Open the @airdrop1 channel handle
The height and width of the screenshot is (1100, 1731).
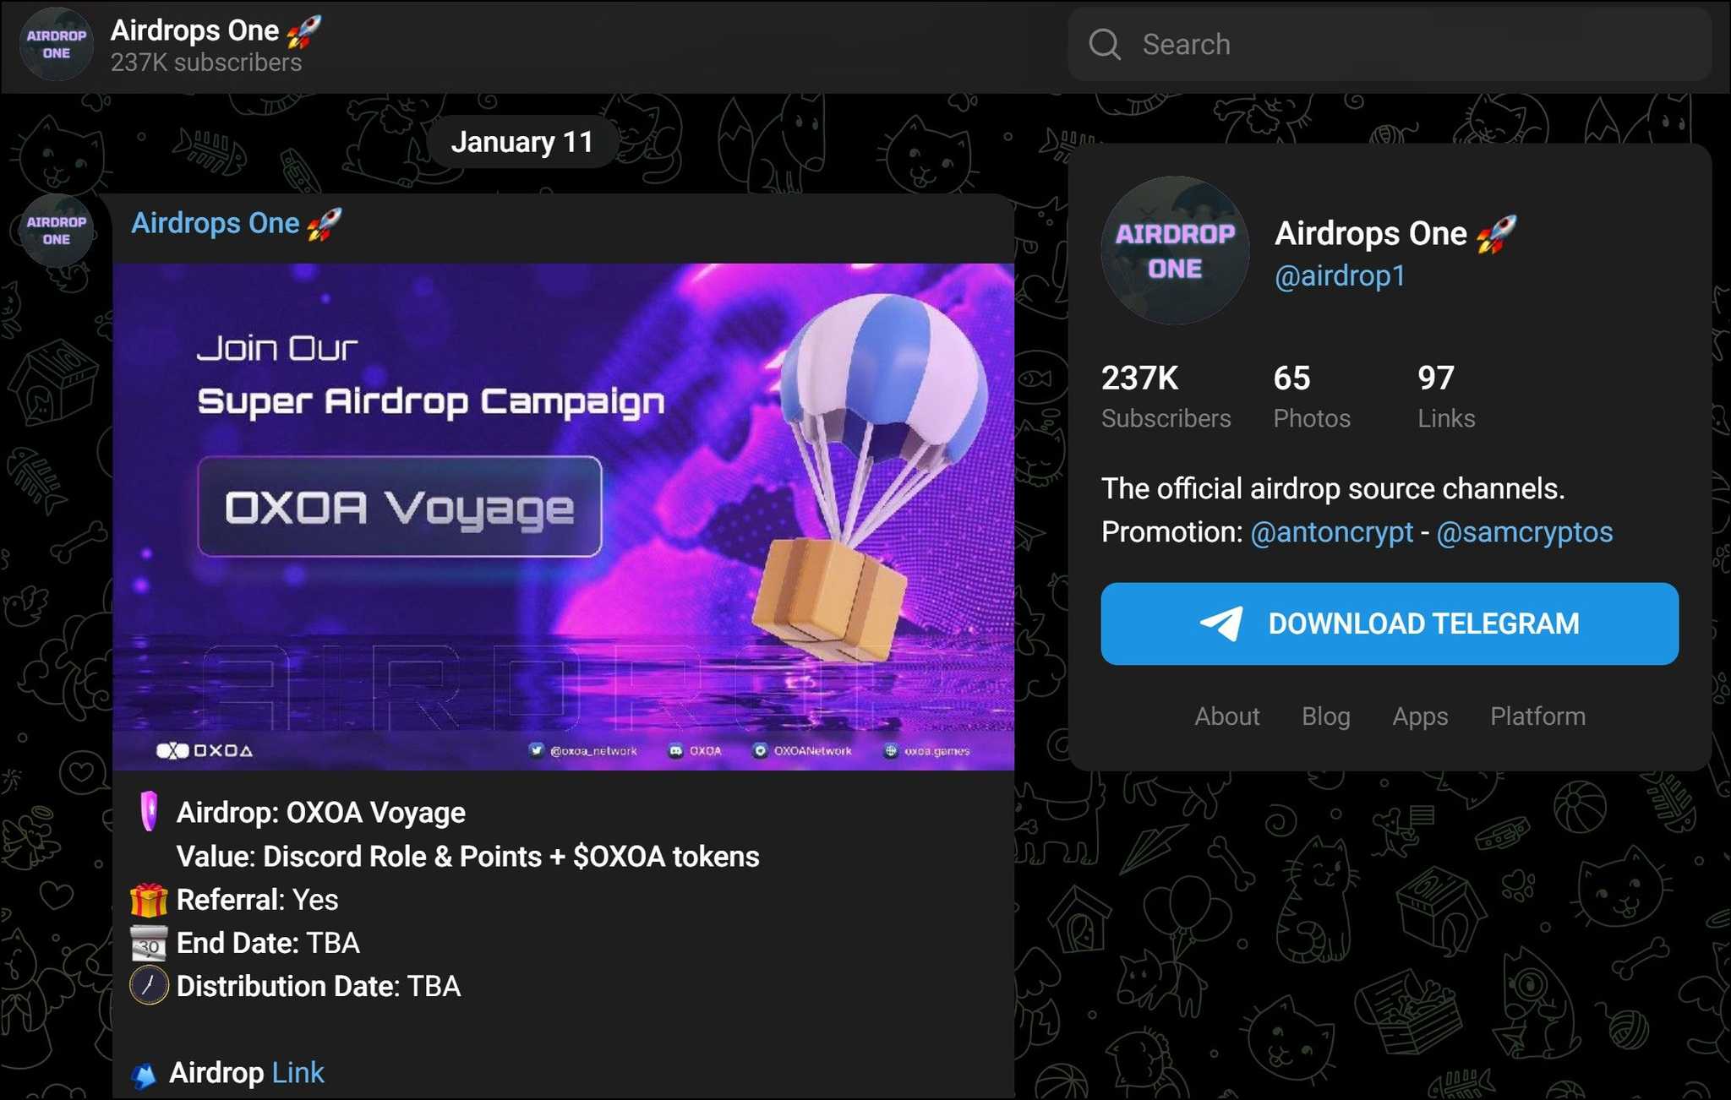[x=1338, y=275]
